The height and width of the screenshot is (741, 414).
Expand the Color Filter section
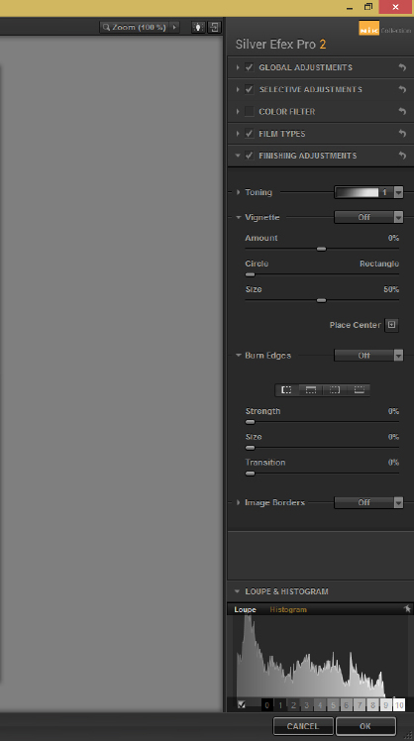(238, 112)
